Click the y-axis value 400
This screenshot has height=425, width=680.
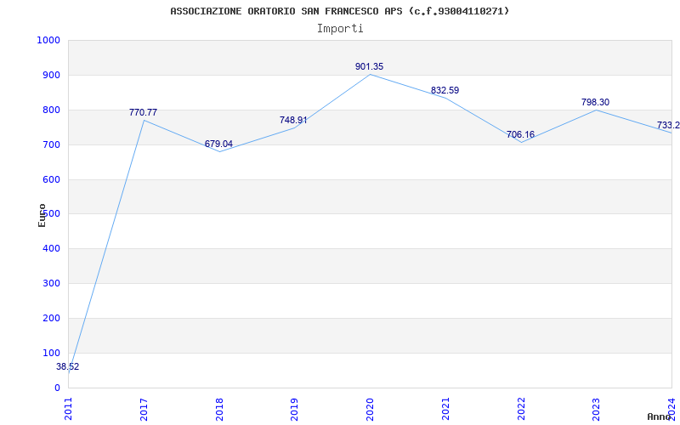click(x=52, y=249)
